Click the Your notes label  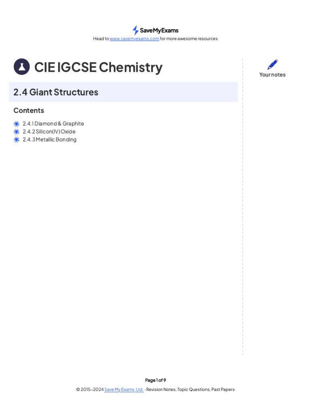click(x=273, y=75)
